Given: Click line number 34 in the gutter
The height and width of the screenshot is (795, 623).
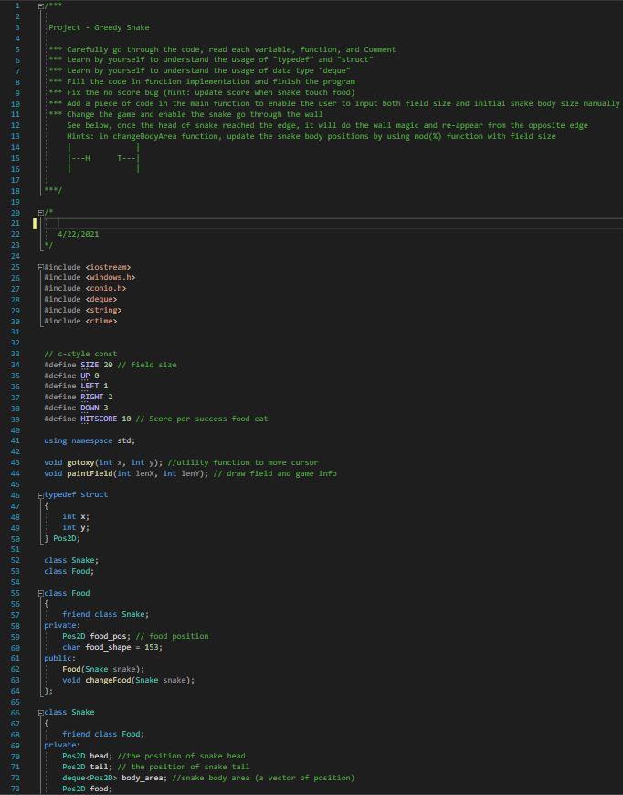Looking at the screenshot, I should point(16,365).
